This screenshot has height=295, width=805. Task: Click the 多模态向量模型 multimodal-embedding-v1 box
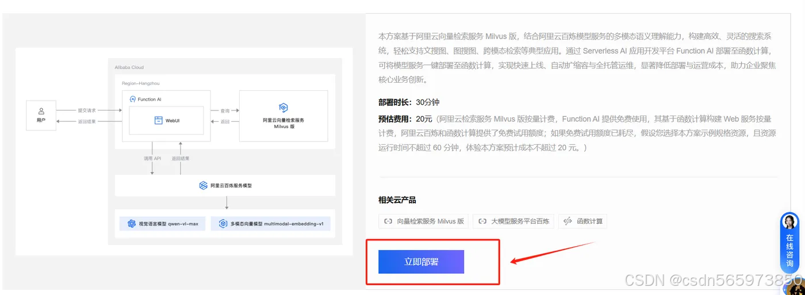click(271, 224)
